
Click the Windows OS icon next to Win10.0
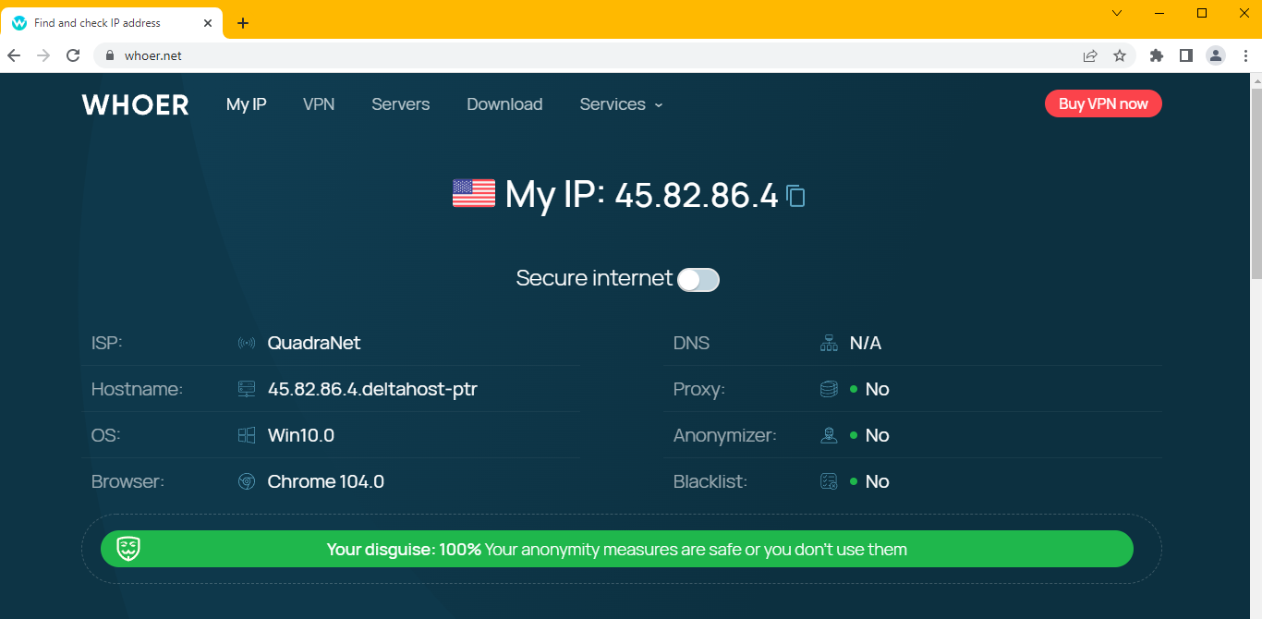click(x=247, y=435)
